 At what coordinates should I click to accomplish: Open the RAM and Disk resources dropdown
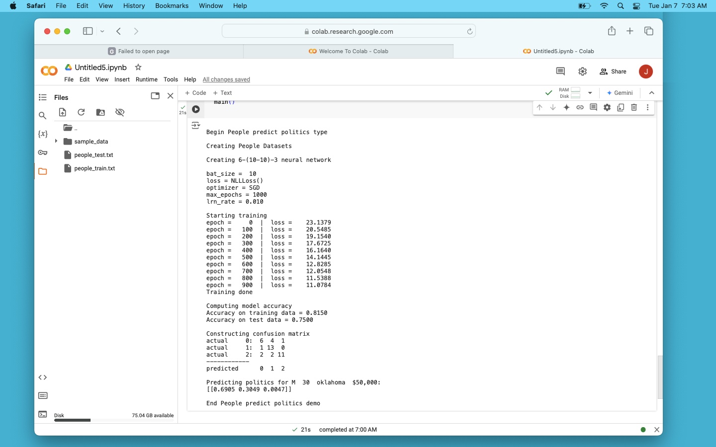(590, 93)
